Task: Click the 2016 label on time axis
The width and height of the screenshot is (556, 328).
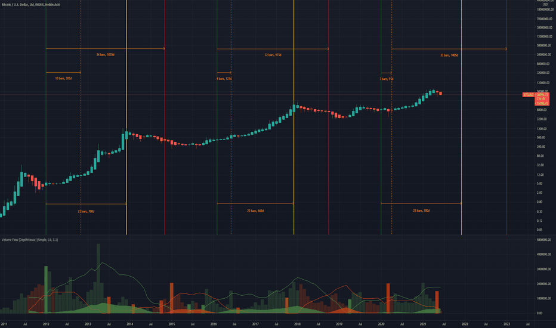Action: click(x=214, y=324)
